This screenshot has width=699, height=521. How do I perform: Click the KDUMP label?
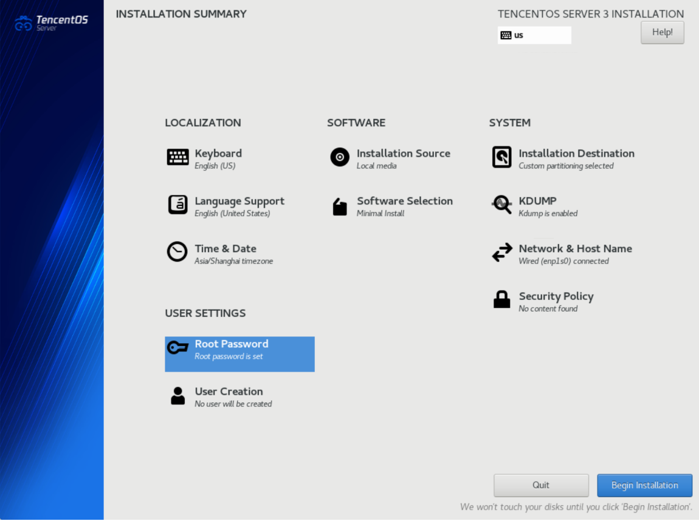pyautogui.click(x=538, y=201)
